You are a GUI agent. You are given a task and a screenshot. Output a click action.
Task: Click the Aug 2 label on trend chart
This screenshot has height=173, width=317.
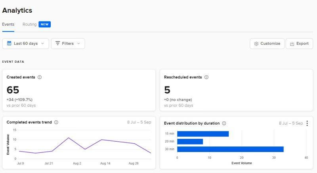[x=77, y=163]
